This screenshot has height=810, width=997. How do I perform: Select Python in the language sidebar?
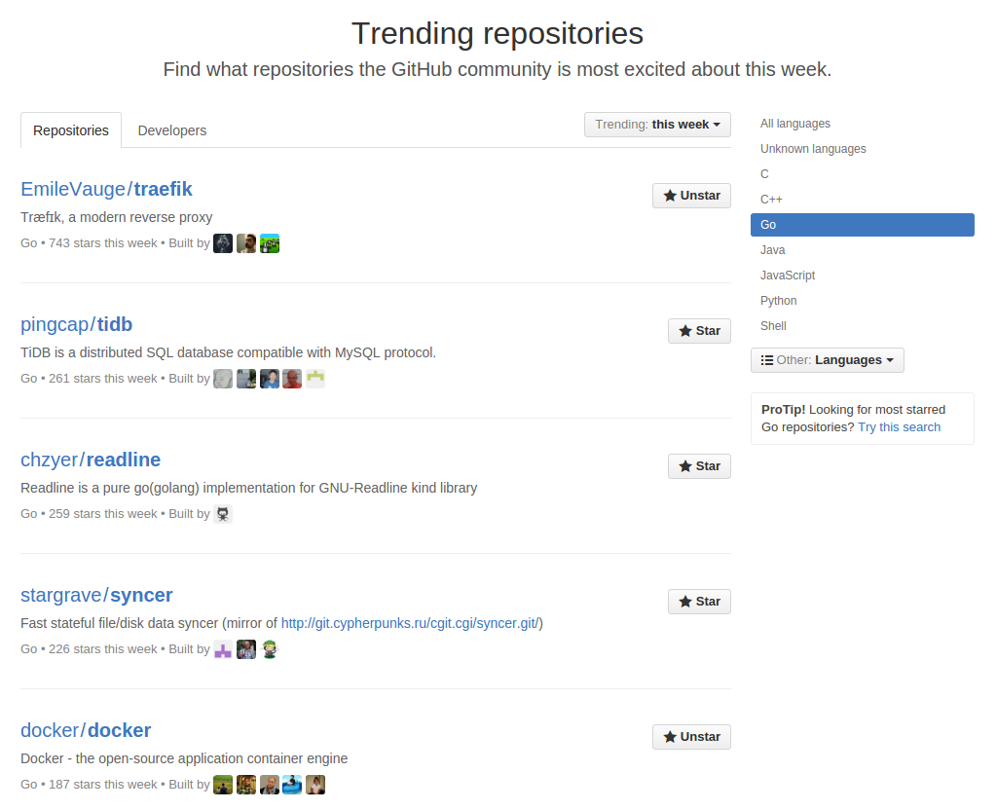[778, 300]
